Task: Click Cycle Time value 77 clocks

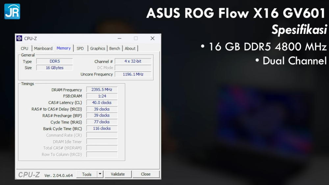Action: pos(102,122)
